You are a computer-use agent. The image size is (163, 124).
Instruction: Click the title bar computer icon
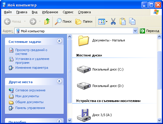[x=4, y=5]
